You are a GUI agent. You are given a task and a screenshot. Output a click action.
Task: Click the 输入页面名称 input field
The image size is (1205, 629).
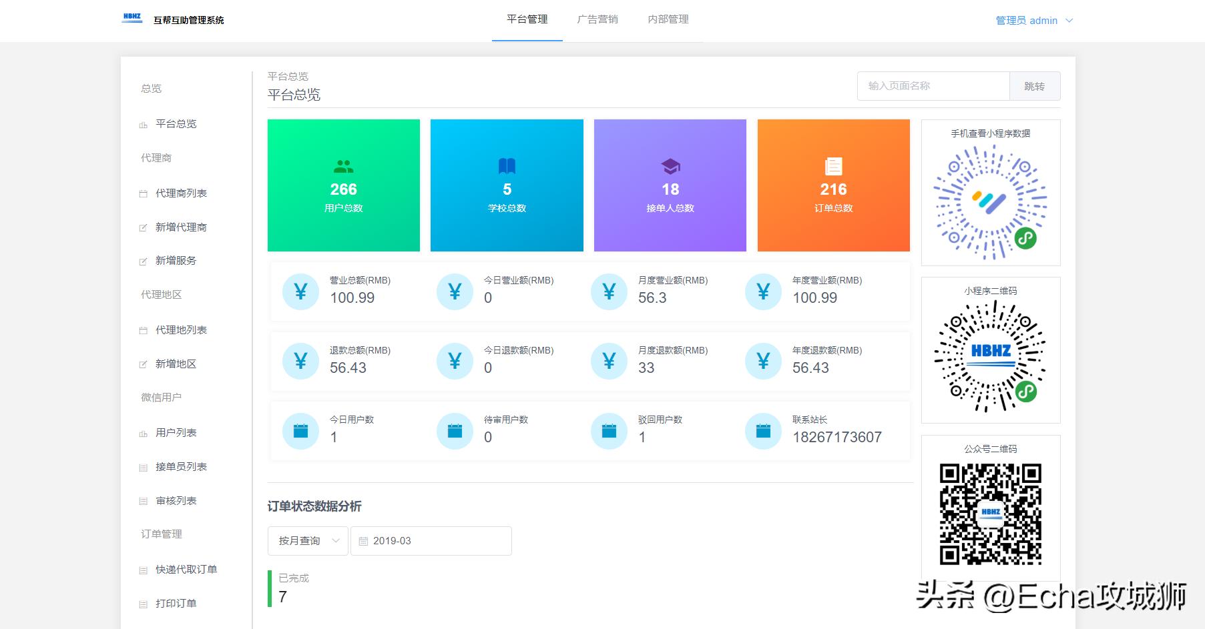[932, 86]
